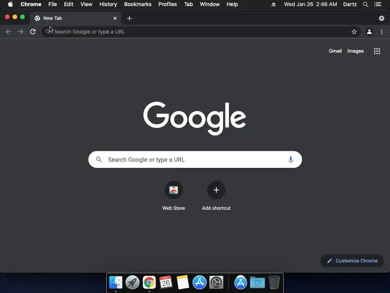Open the Edit menu
The image size is (390, 293).
[x=69, y=4]
